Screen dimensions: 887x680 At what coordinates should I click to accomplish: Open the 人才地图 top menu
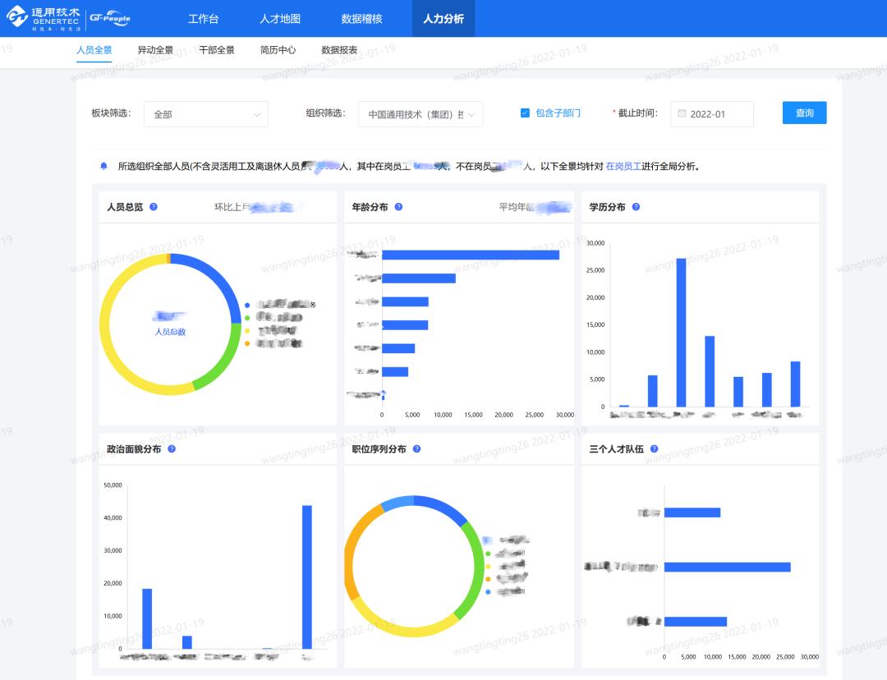coord(280,19)
